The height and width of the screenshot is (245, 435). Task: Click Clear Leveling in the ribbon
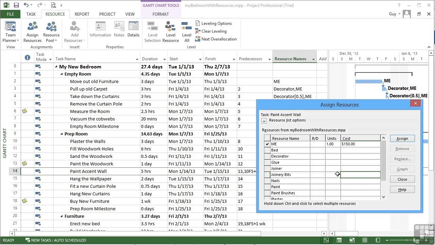click(x=211, y=31)
